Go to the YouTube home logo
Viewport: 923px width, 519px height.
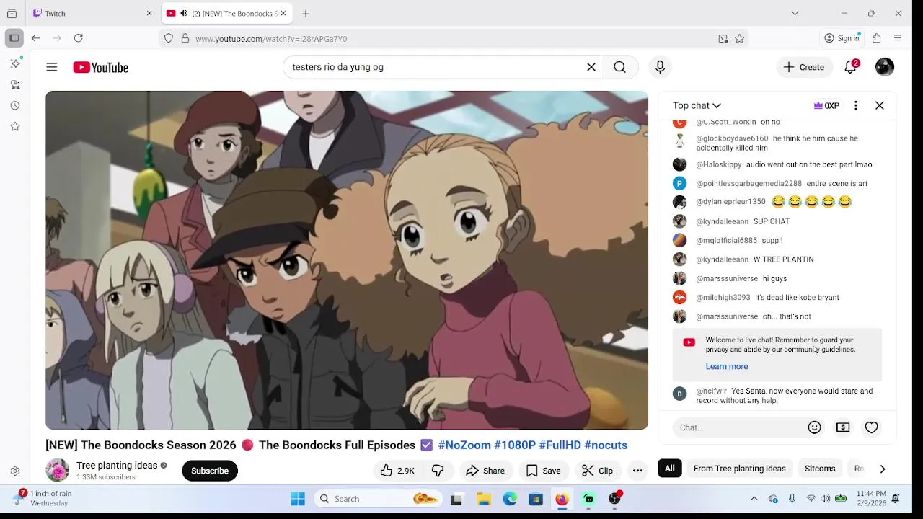(x=100, y=67)
